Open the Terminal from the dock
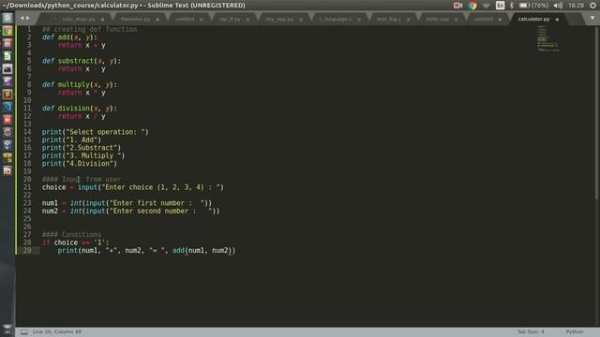600x337 pixels. (x=7, y=68)
